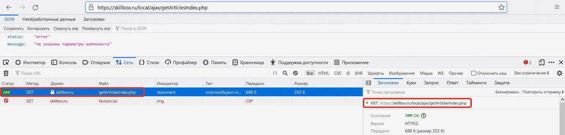The width and height of the screenshot is (565, 135).
Task: Open request blocking icon
Action: pyautogui.click(x=295, y=73)
